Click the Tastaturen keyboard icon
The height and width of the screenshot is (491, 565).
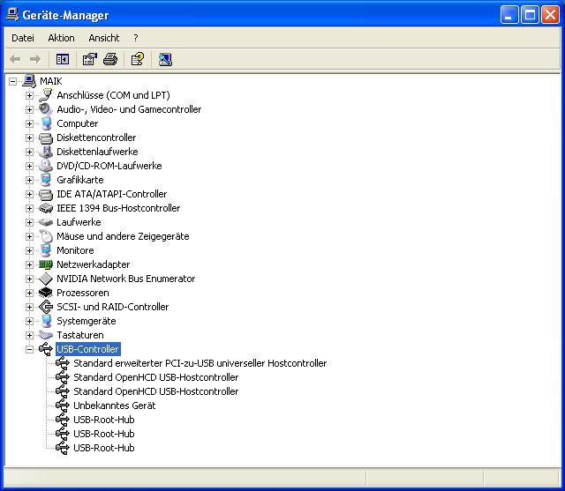coord(46,335)
